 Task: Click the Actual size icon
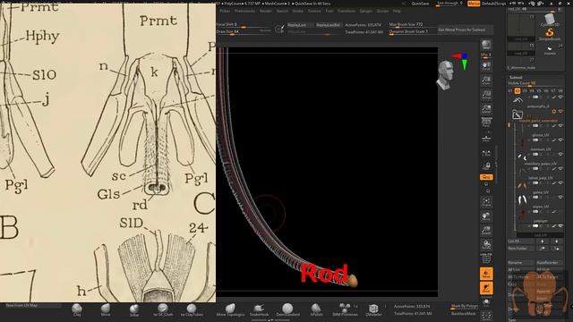pyautogui.click(x=486, y=95)
